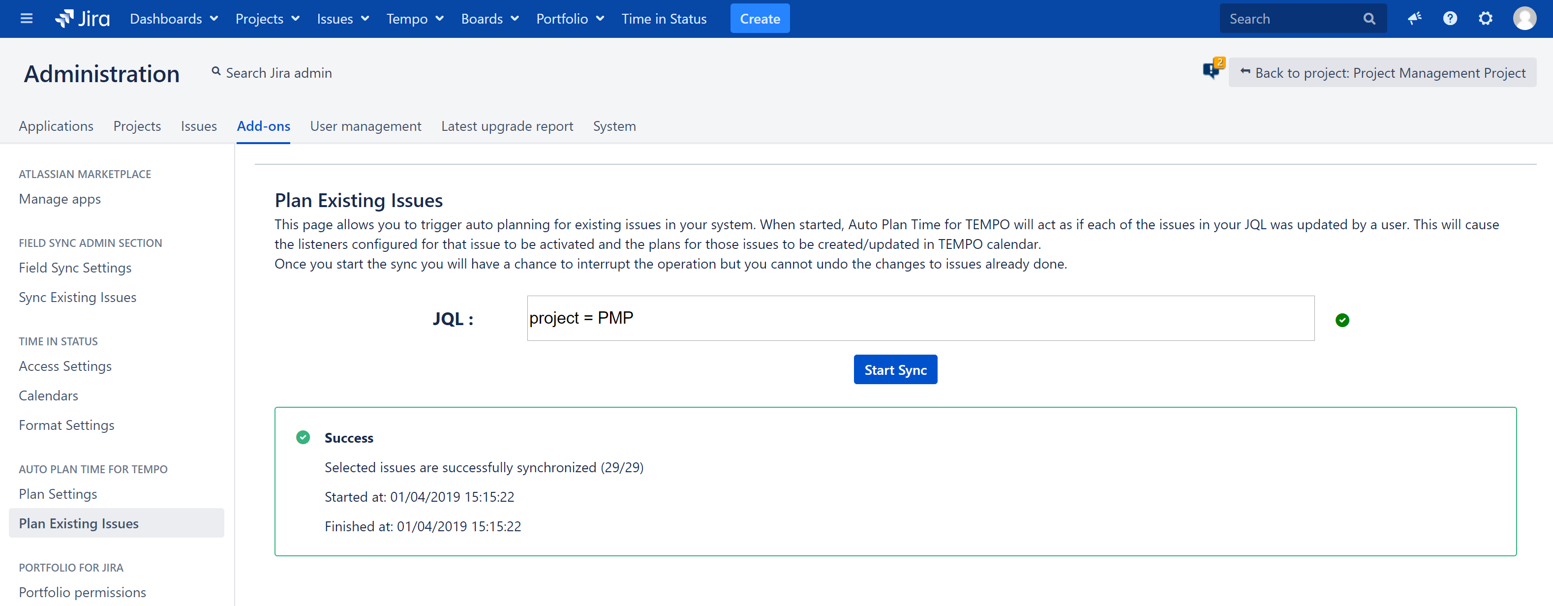Open the settings gear icon
The height and width of the screenshot is (606, 1553).
pyautogui.click(x=1486, y=19)
